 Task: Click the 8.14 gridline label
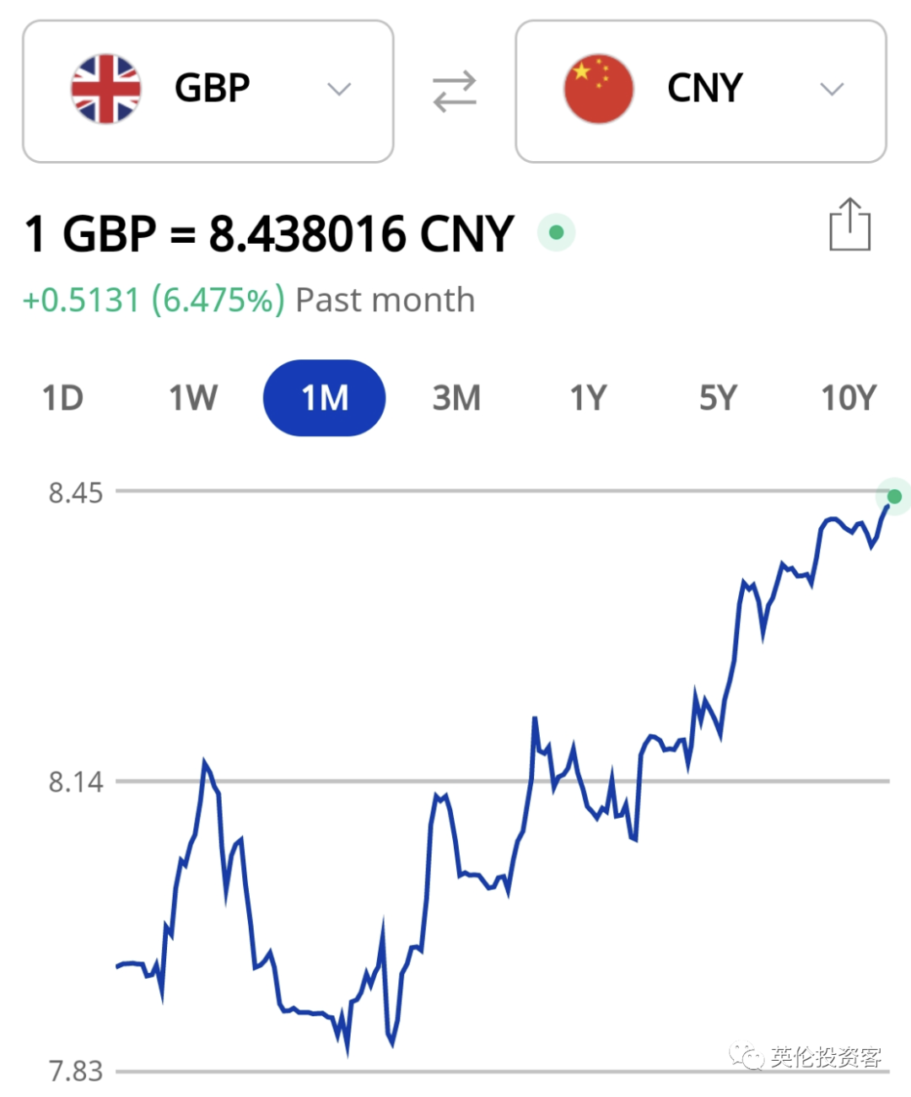(76, 782)
